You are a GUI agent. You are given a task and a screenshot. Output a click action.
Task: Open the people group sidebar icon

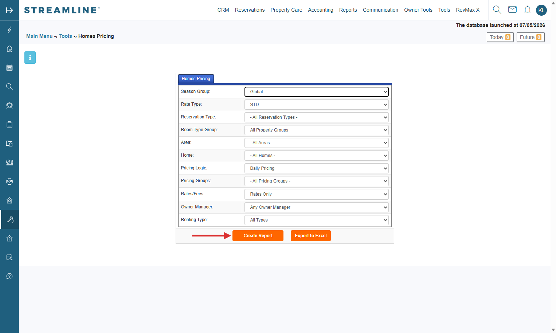point(9,181)
